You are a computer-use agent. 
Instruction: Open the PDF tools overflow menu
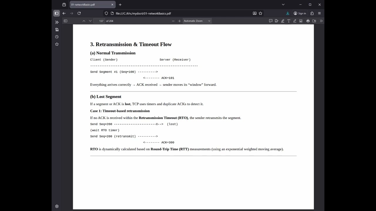(x=321, y=21)
